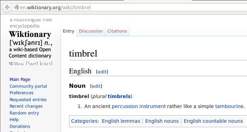
Task: Load a Random entry
Action: click(24, 113)
